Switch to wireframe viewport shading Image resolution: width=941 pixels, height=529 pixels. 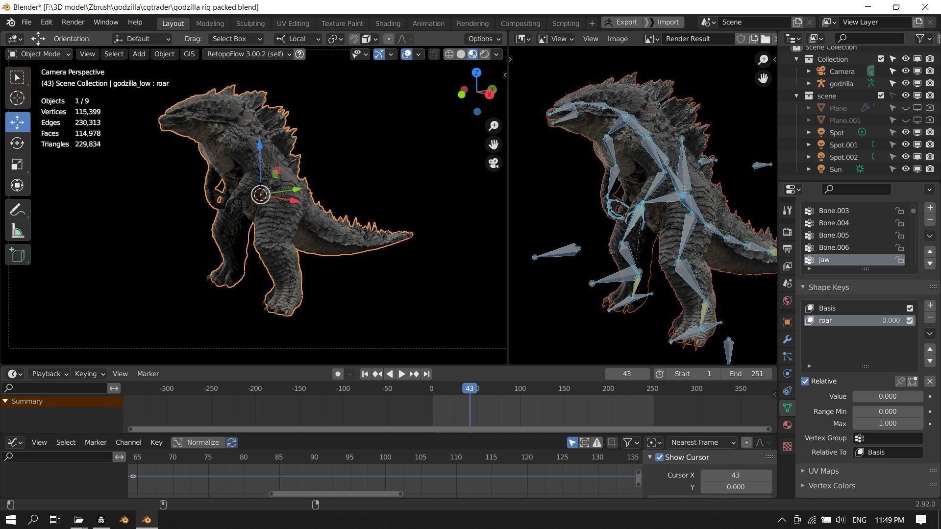[x=449, y=54]
